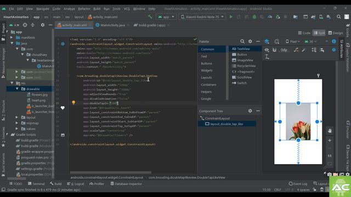Minimize the Component Tree panel
Screen dimensions: 351x197
(x=258, y=111)
